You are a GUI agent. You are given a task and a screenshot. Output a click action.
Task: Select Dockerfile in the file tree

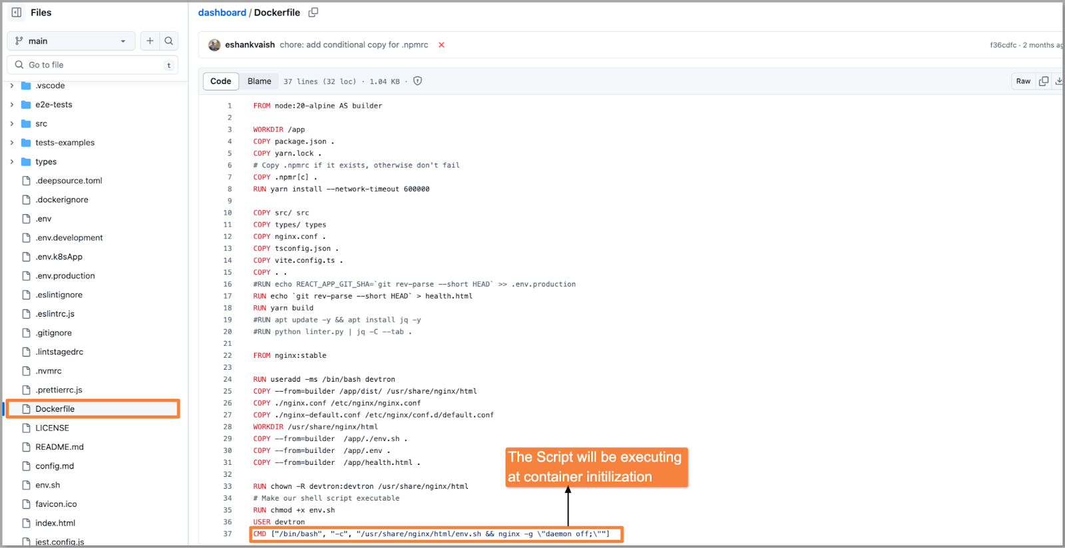point(93,409)
